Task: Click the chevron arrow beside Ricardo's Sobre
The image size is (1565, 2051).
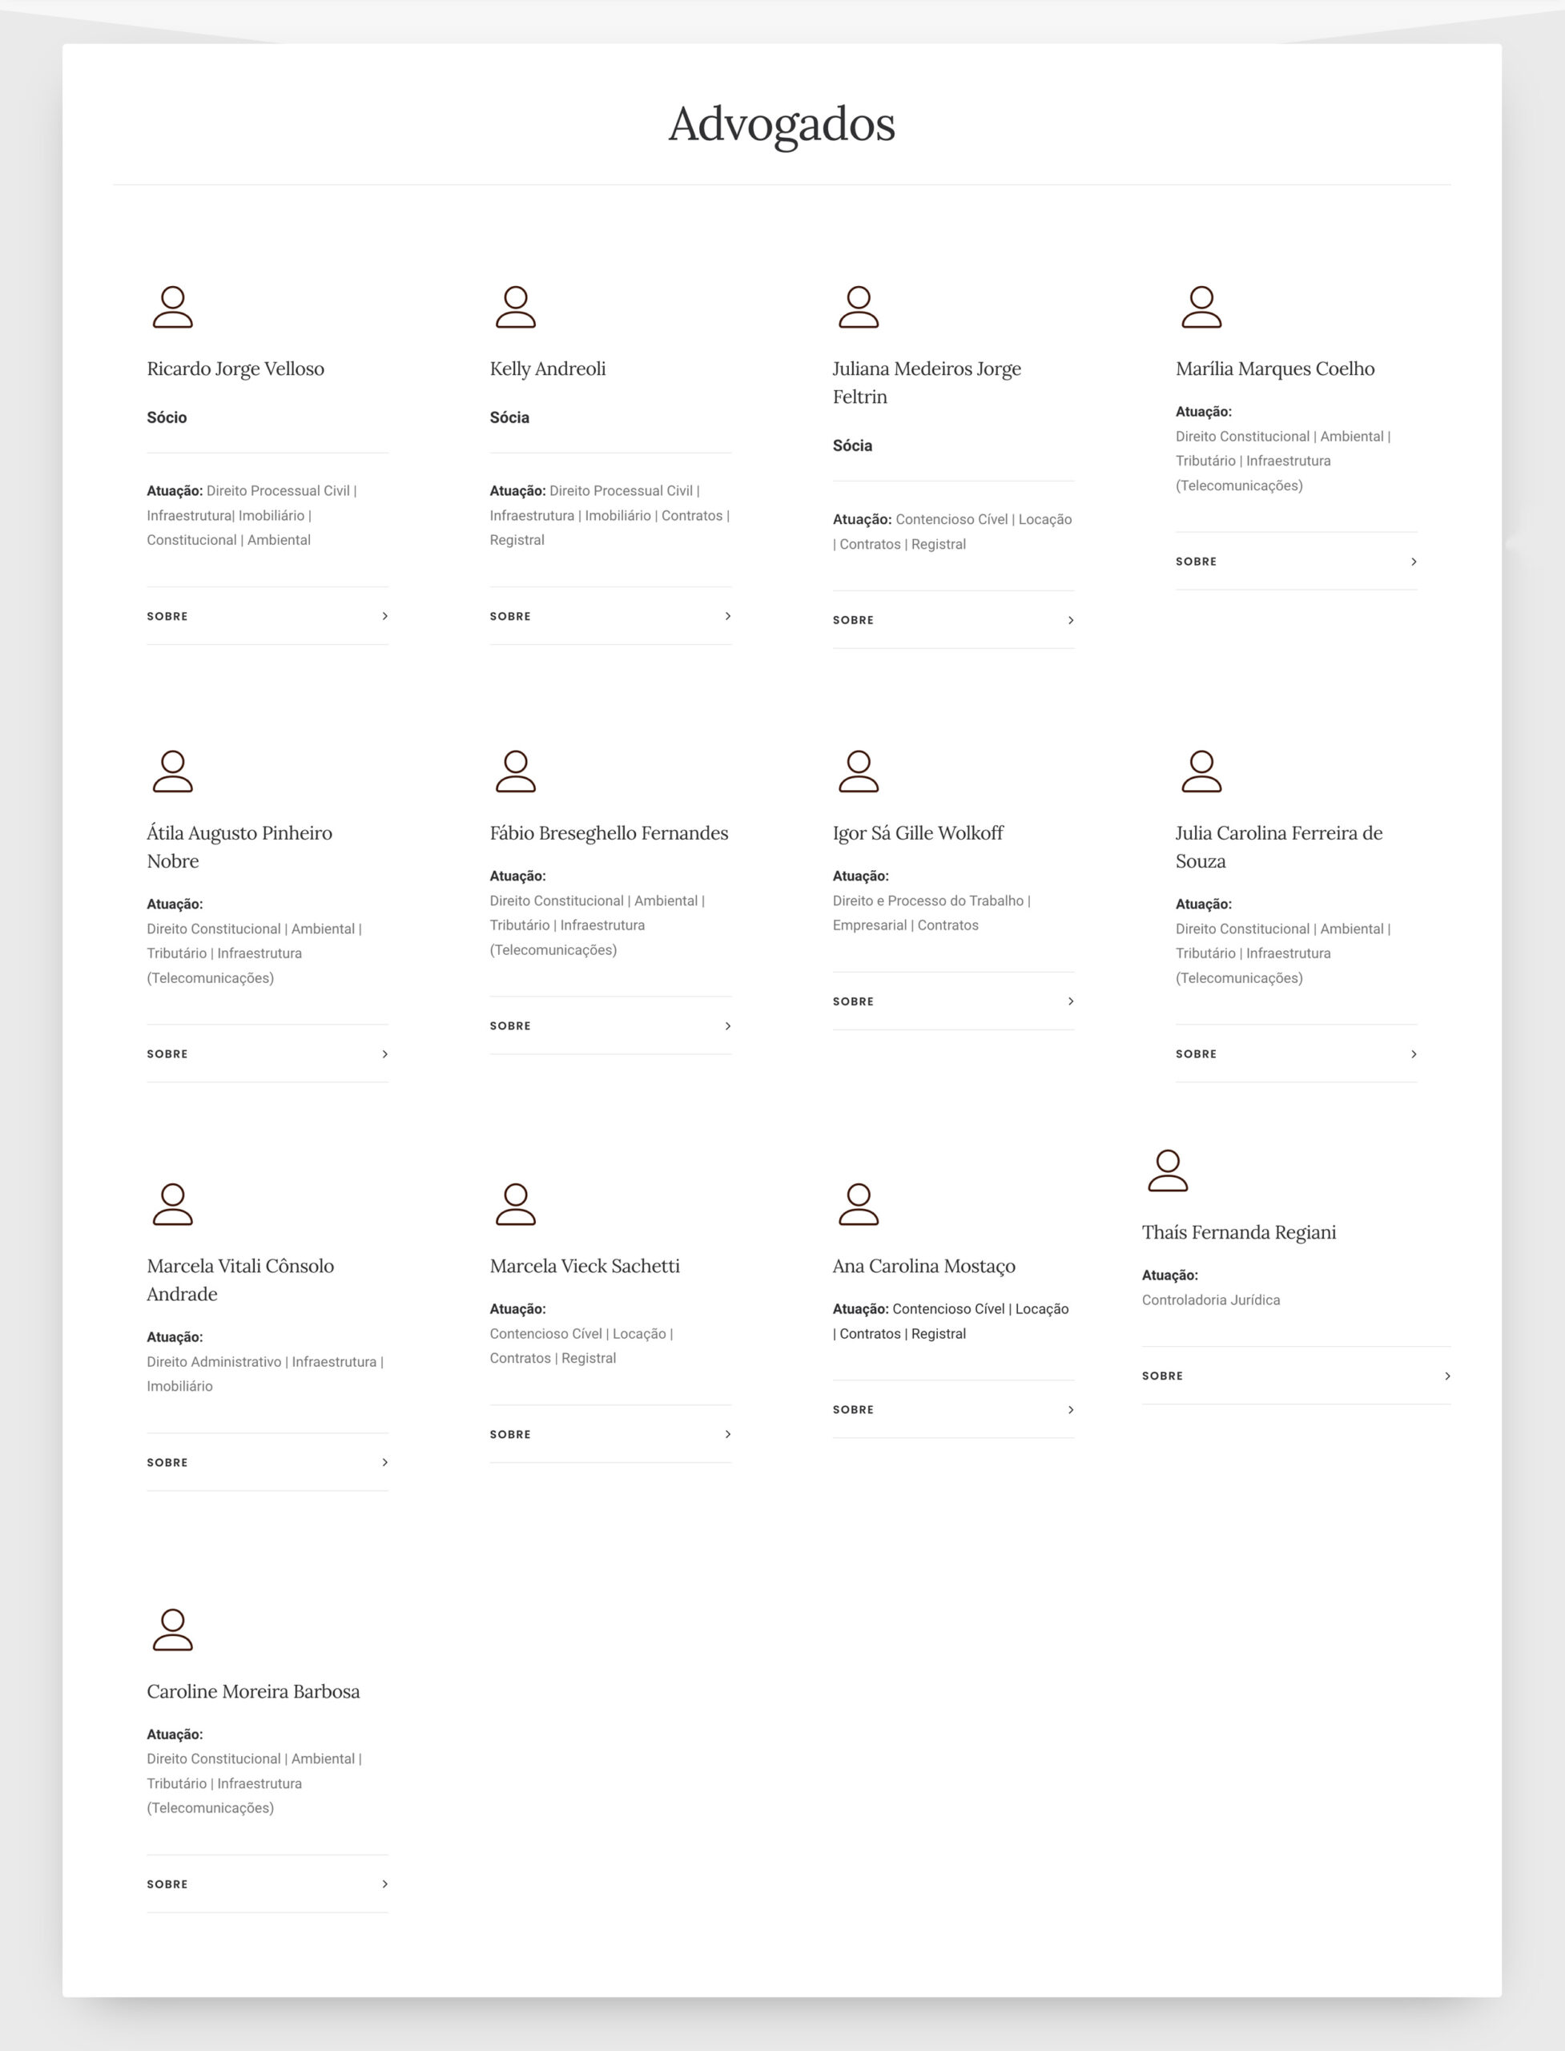Action: [x=384, y=616]
